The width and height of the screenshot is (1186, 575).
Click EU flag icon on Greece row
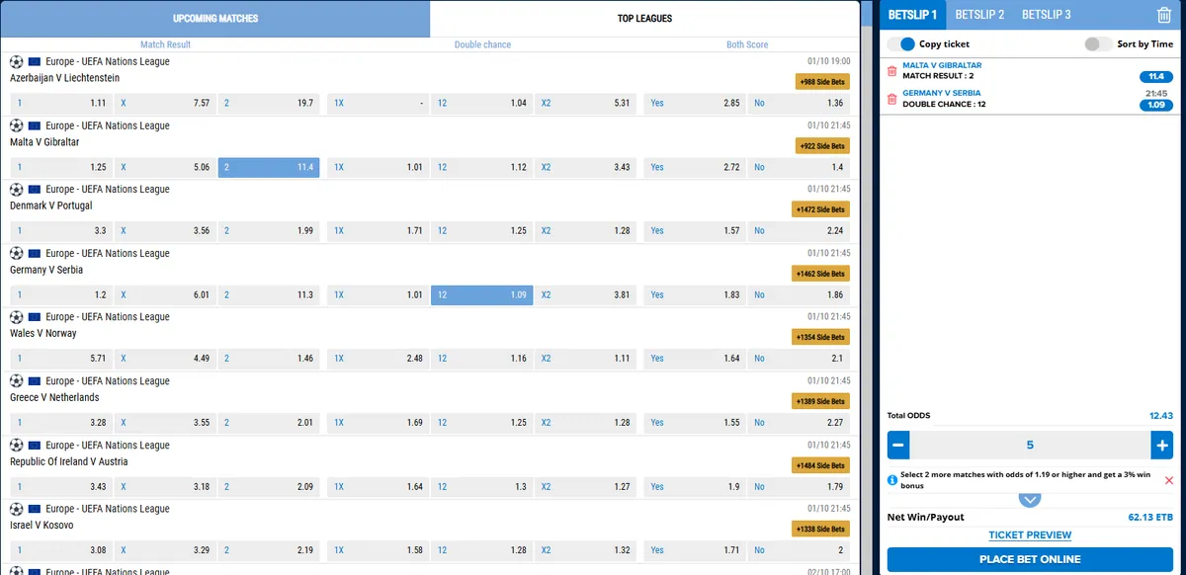pyautogui.click(x=35, y=380)
